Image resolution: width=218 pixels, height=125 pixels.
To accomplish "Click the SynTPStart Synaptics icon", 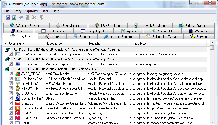I will (18, 118).
